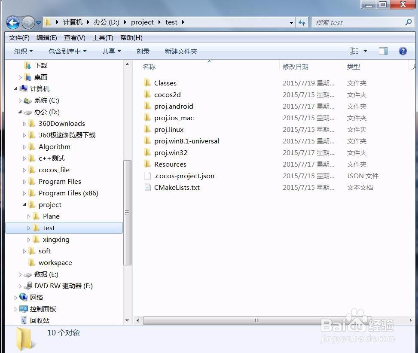Expand the Plane folder node

[x=29, y=216]
